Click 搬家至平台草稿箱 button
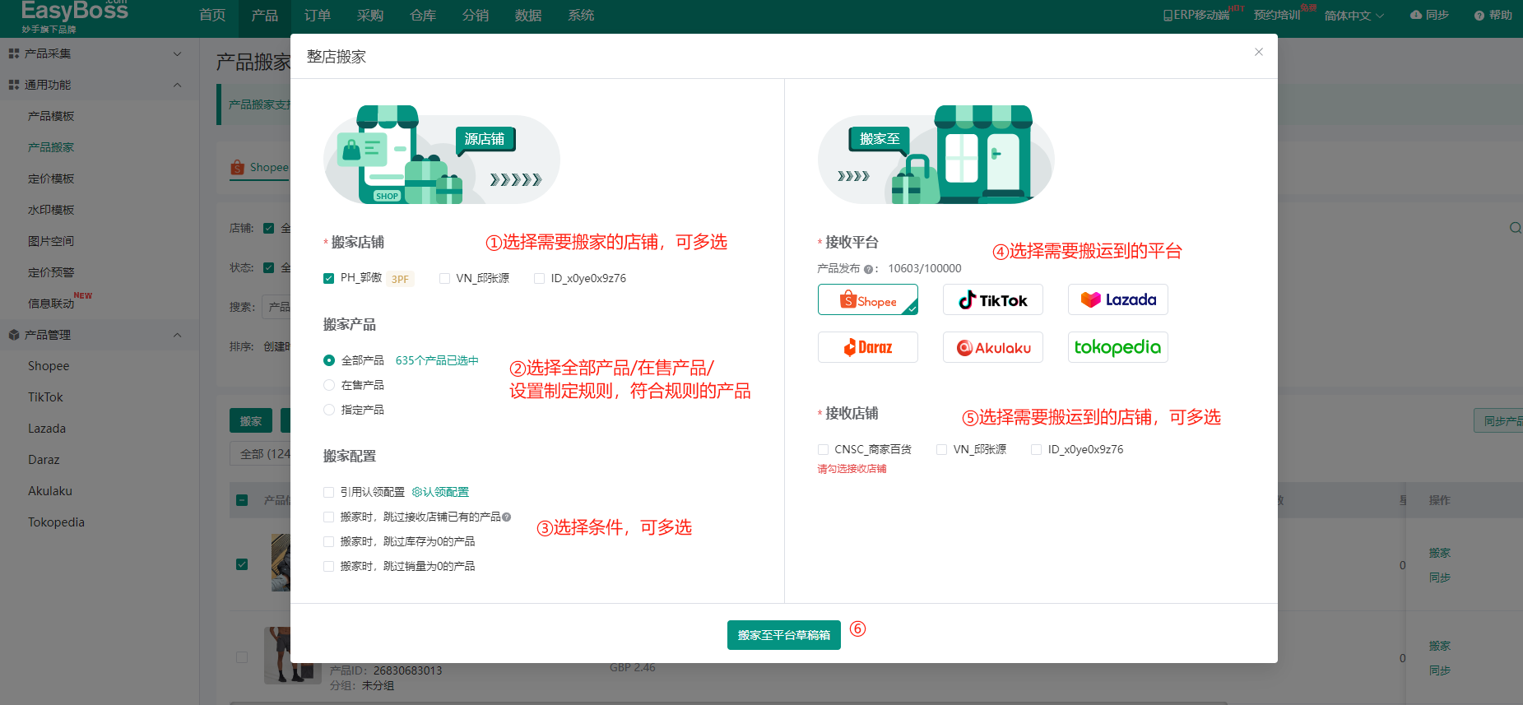The width and height of the screenshot is (1523, 705). pos(783,635)
